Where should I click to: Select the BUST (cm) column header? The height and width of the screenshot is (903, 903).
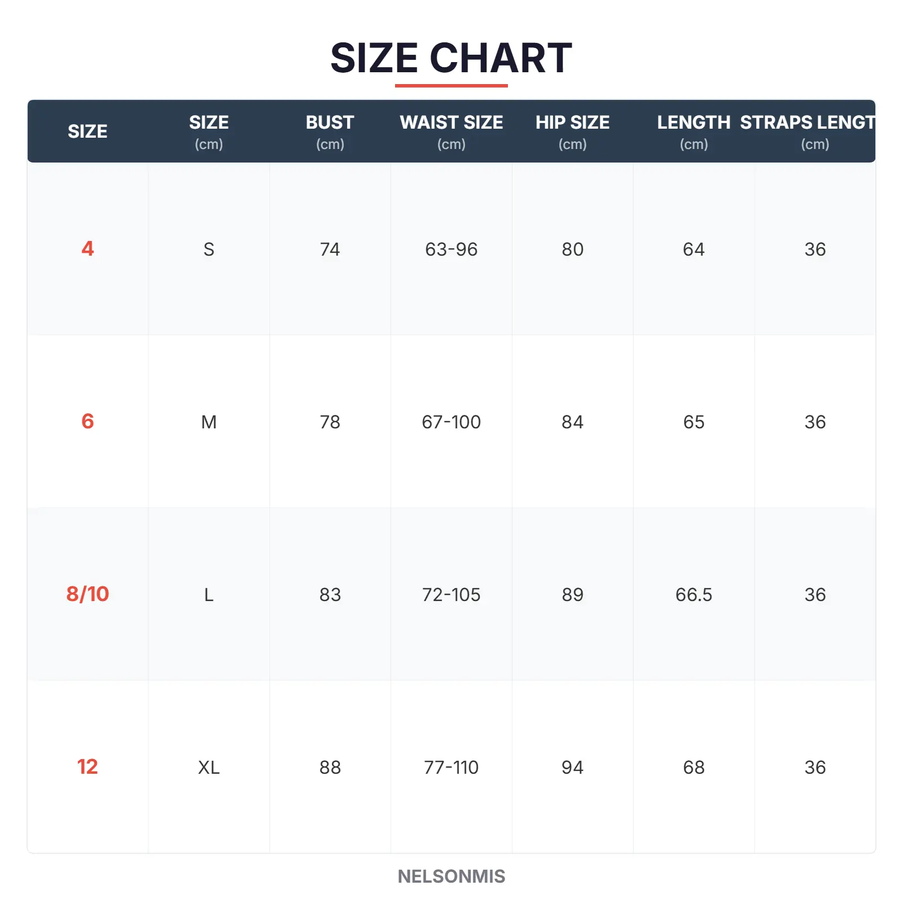coord(330,131)
